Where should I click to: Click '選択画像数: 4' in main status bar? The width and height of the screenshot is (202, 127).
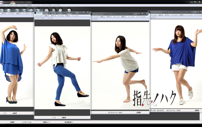click(69, 122)
